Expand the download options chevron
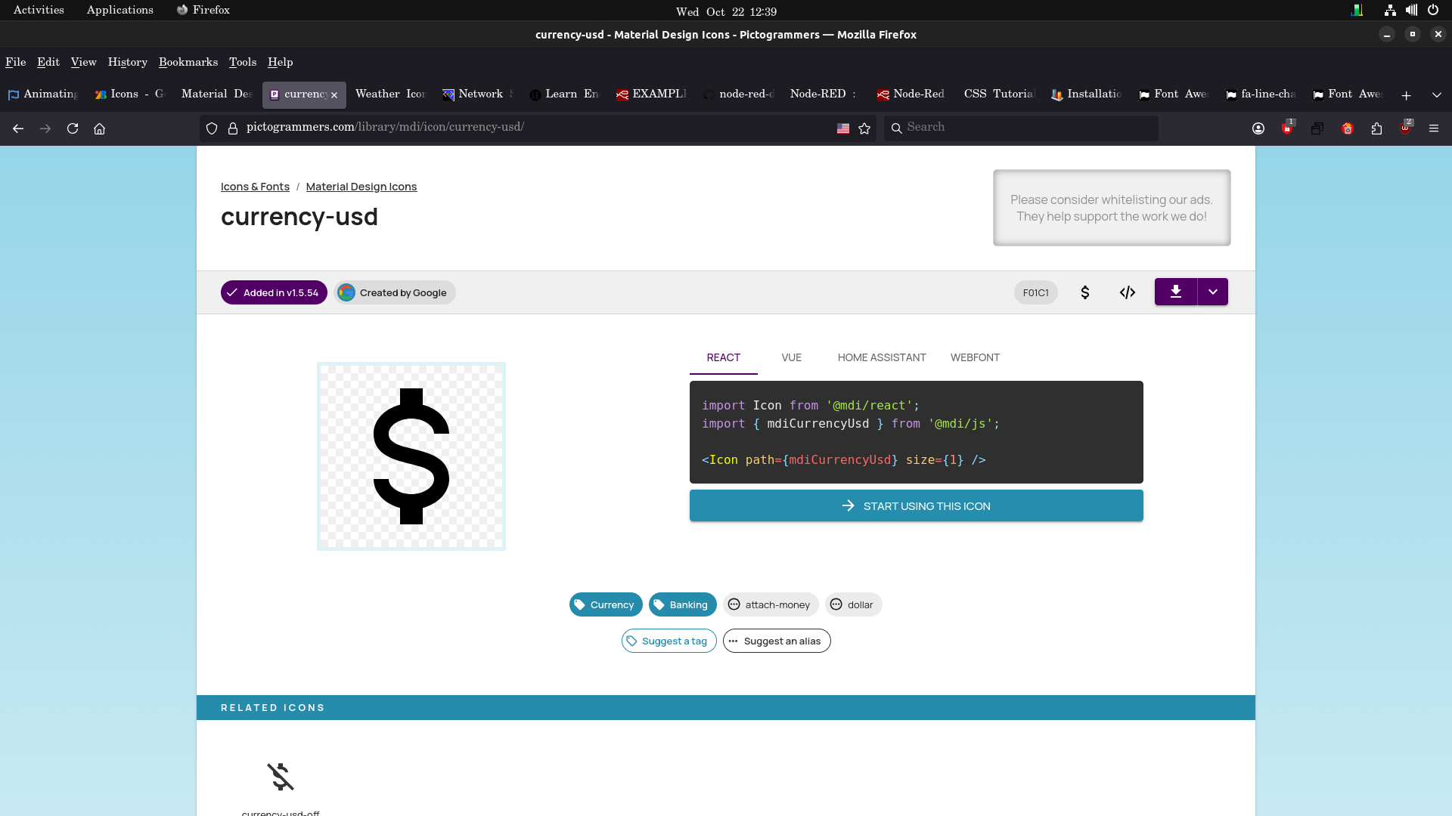This screenshot has width=1452, height=816. click(x=1212, y=292)
